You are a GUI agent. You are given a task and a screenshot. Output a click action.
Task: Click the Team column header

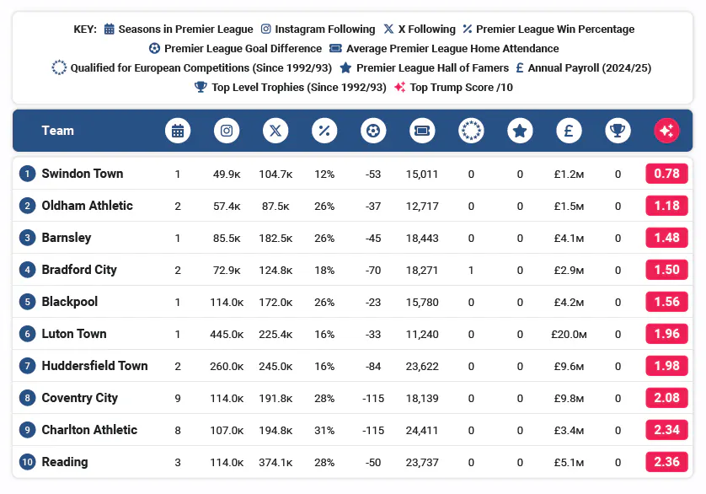[x=58, y=131]
